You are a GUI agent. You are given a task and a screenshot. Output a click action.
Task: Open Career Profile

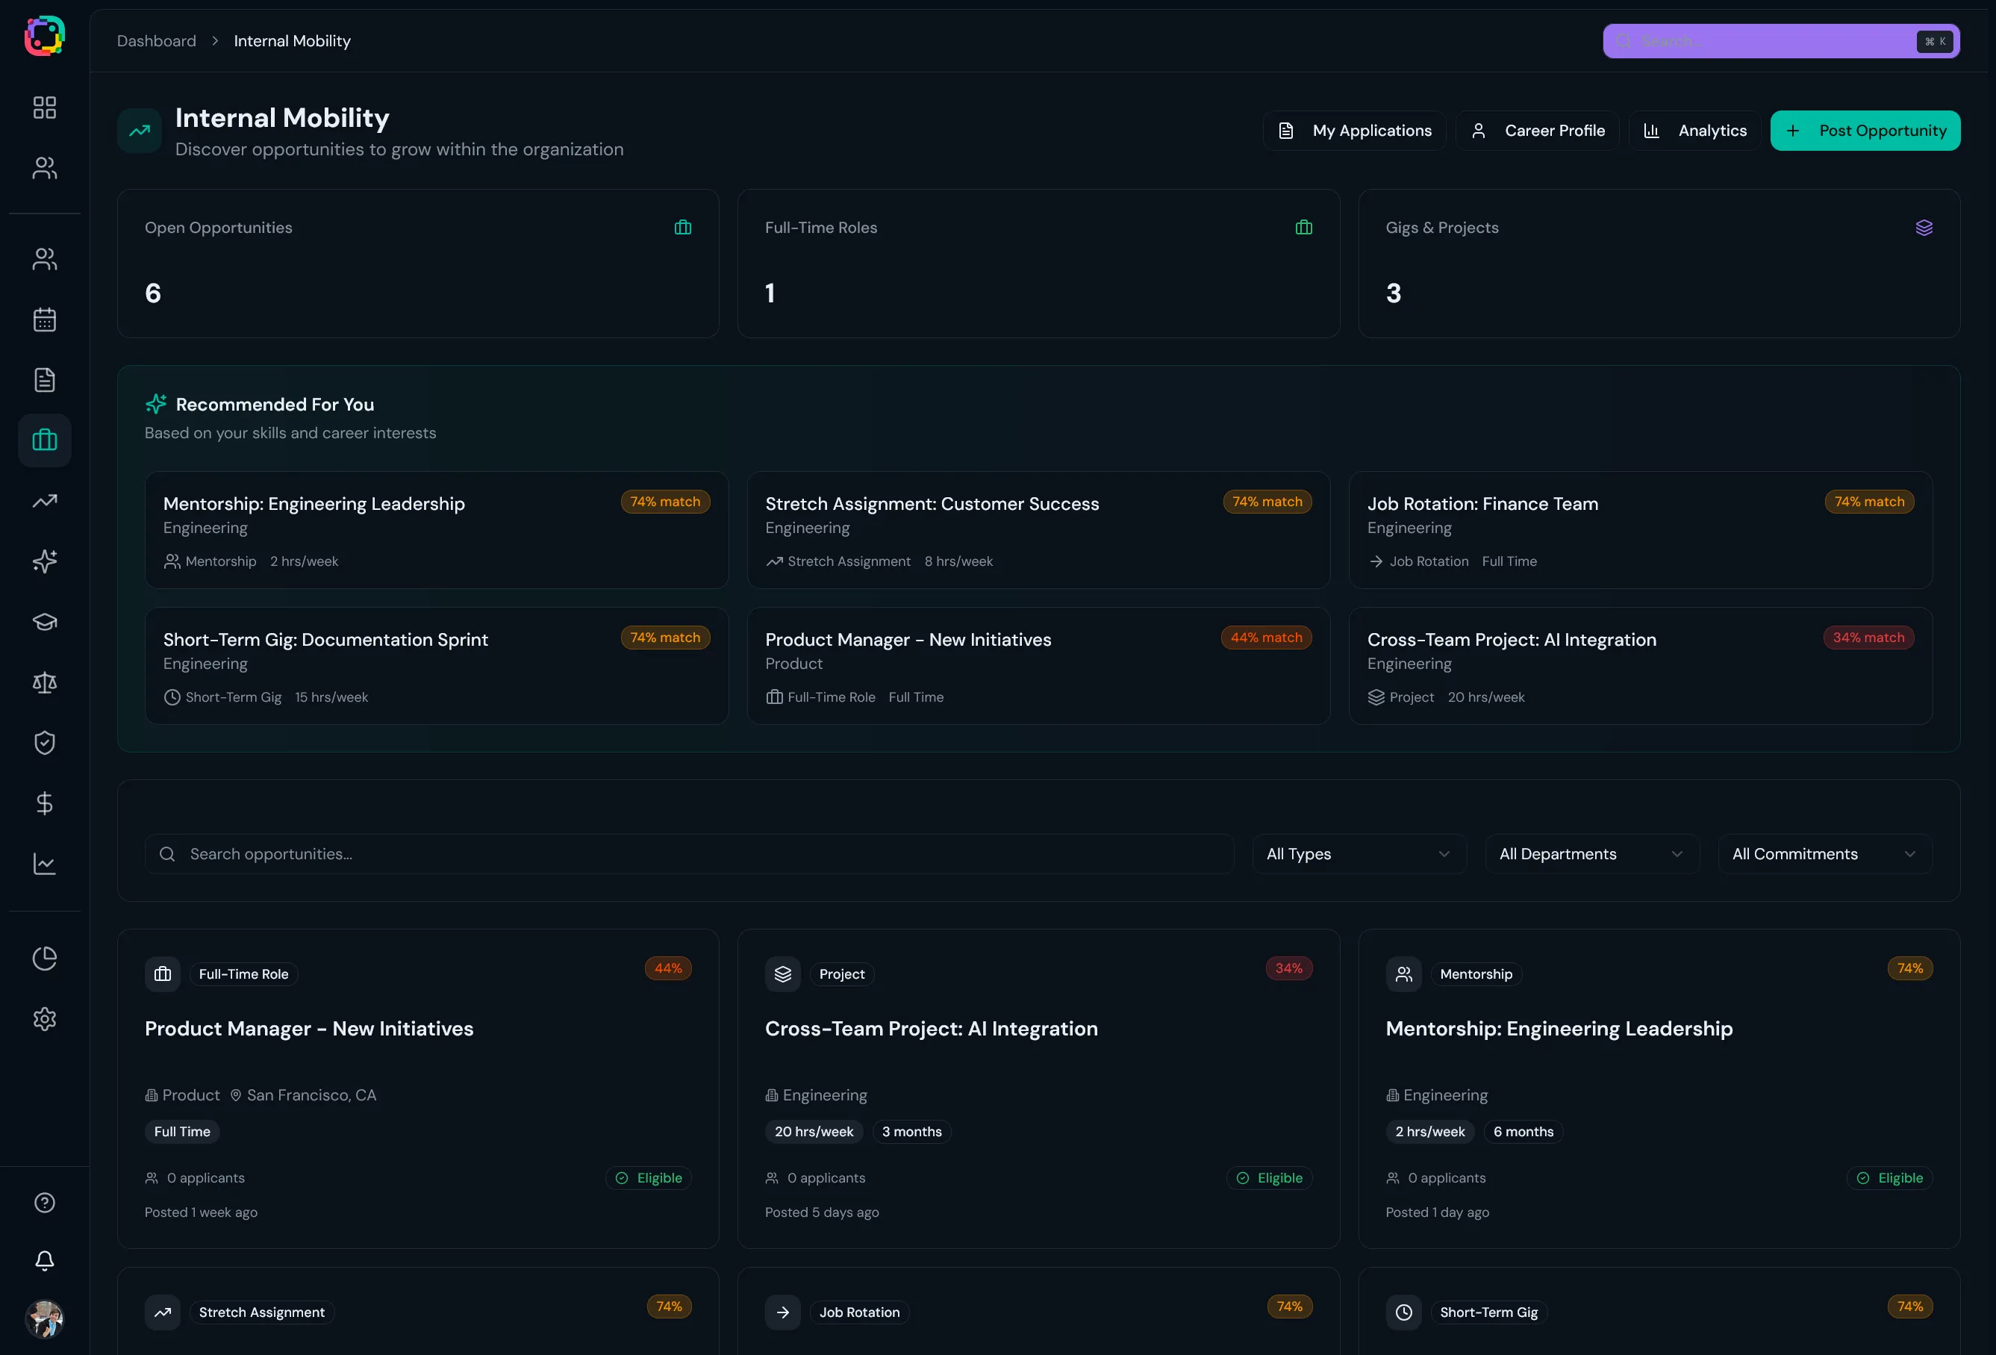coord(1536,131)
